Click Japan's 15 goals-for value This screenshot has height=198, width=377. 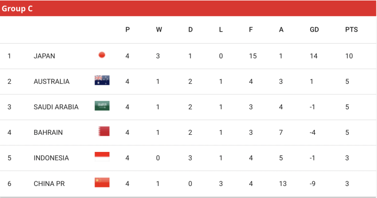point(253,56)
